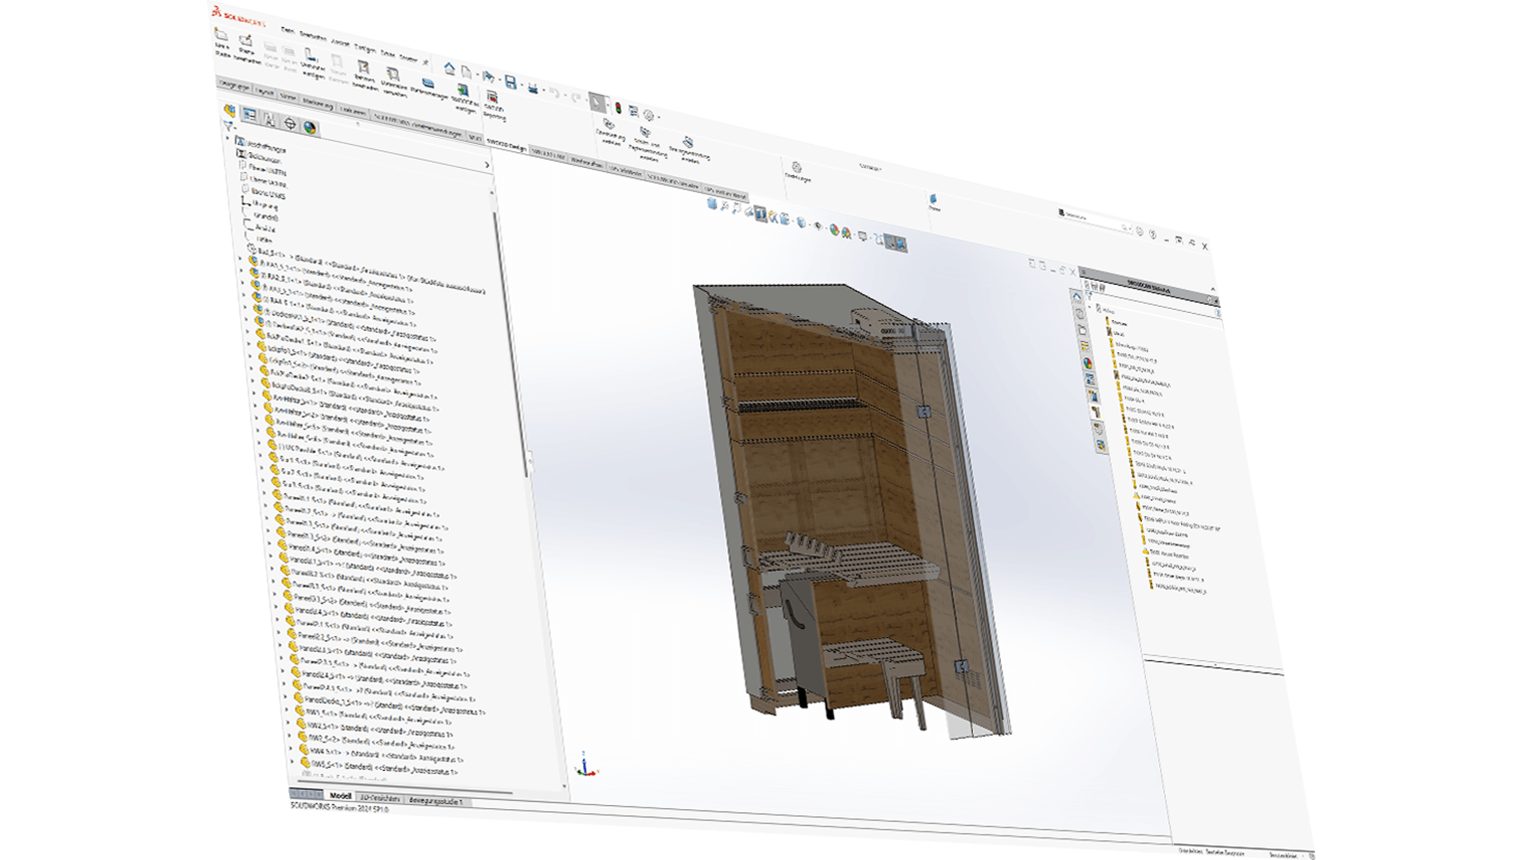This screenshot has width=1529, height=860.
Task: Click the Print icon in quick toolbar
Action: pos(533,88)
